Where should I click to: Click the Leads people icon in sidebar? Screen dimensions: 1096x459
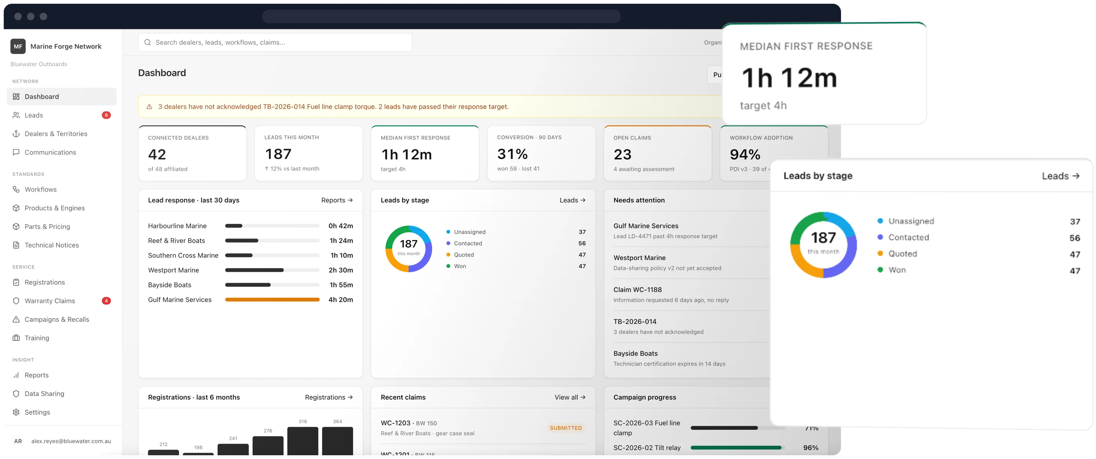[16, 115]
